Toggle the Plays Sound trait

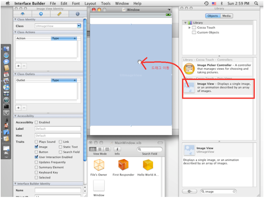(x=36, y=142)
